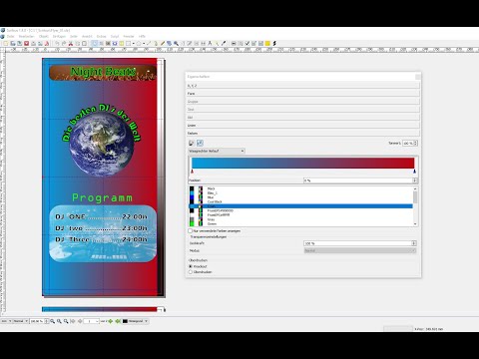Select the Knockout radio button
The height and width of the screenshot is (359, 479).
coord(191,266)
